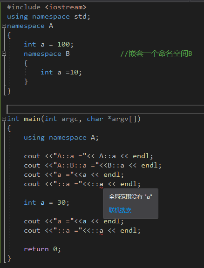
Task: Open the 联机搜索 link in tooltip
Action: [120, 210]
